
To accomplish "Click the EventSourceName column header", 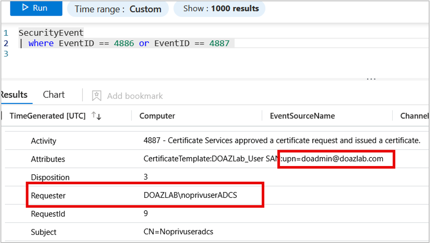I will point(302,116).
